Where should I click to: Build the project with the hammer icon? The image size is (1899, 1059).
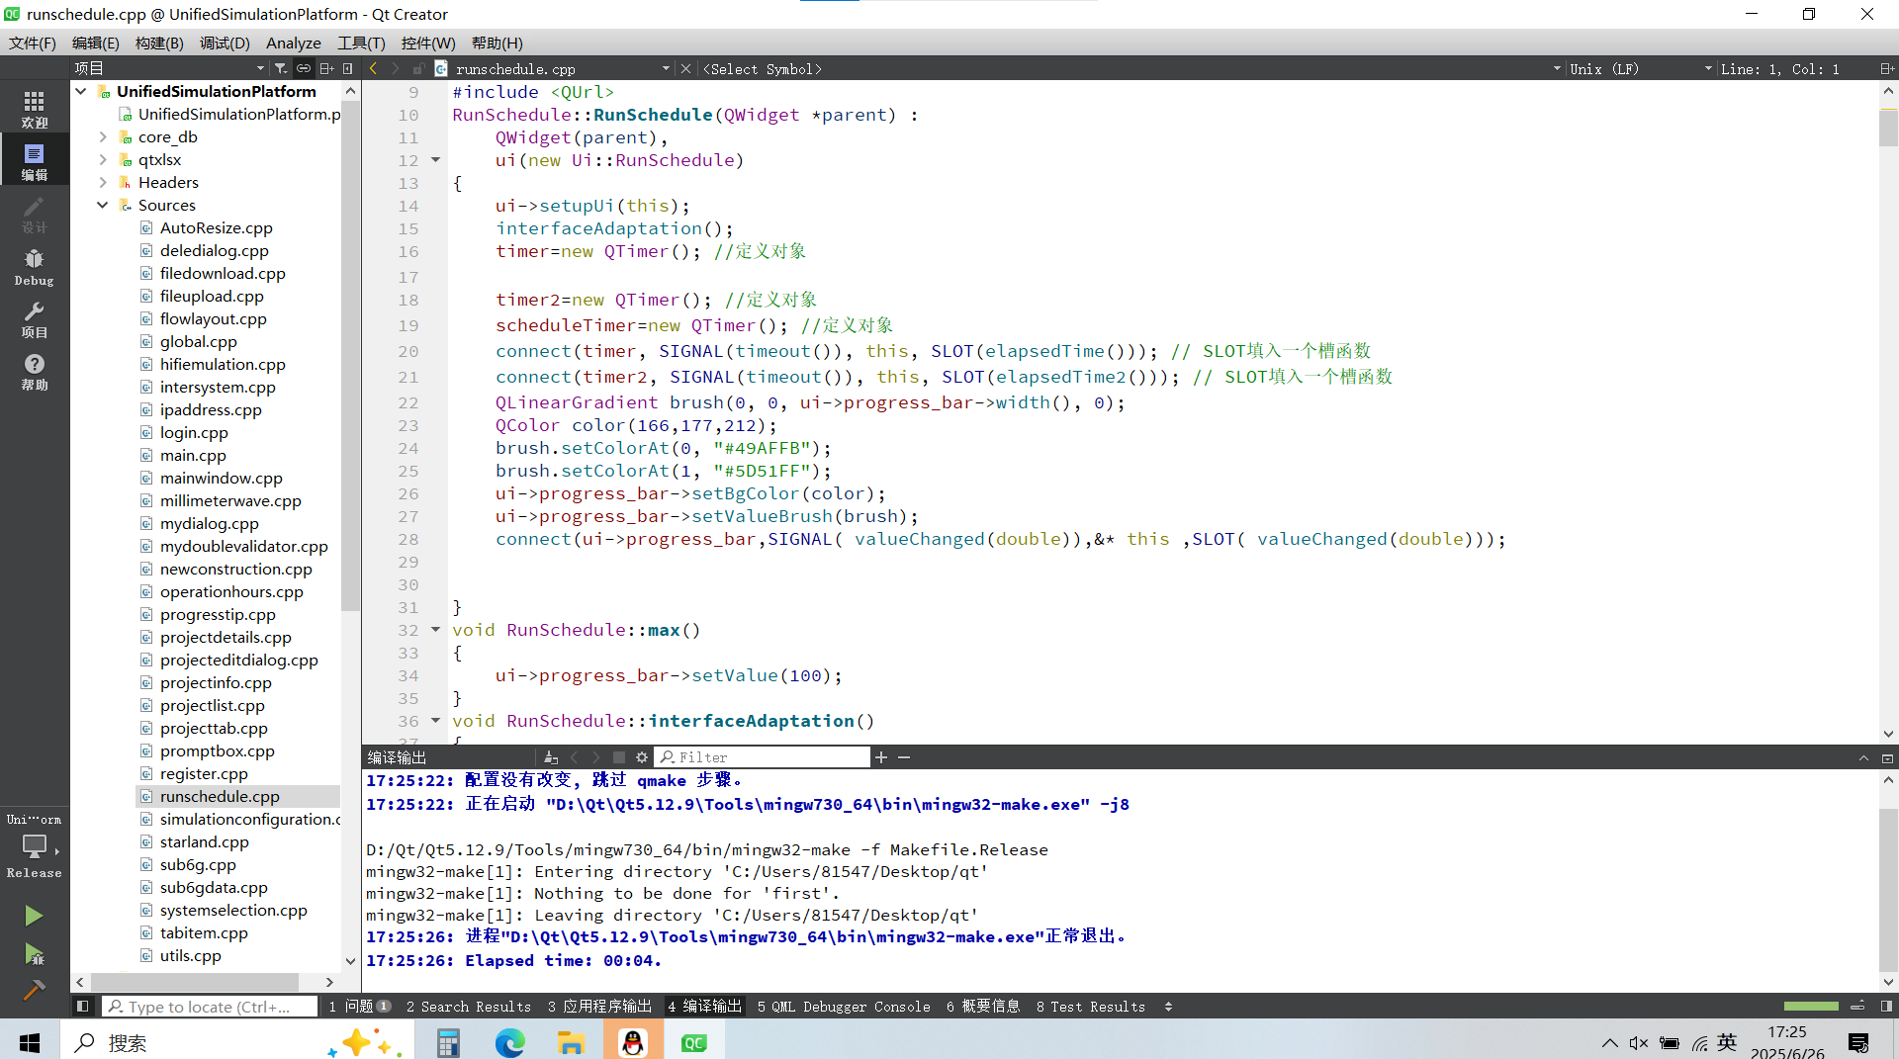(34, 990)
